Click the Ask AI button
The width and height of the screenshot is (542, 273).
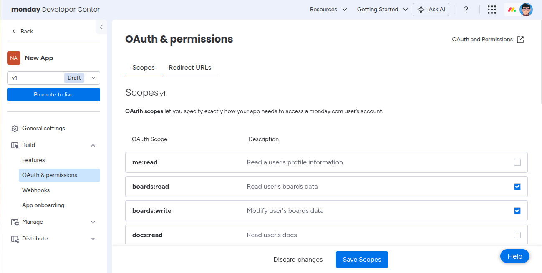click(431, 10)
